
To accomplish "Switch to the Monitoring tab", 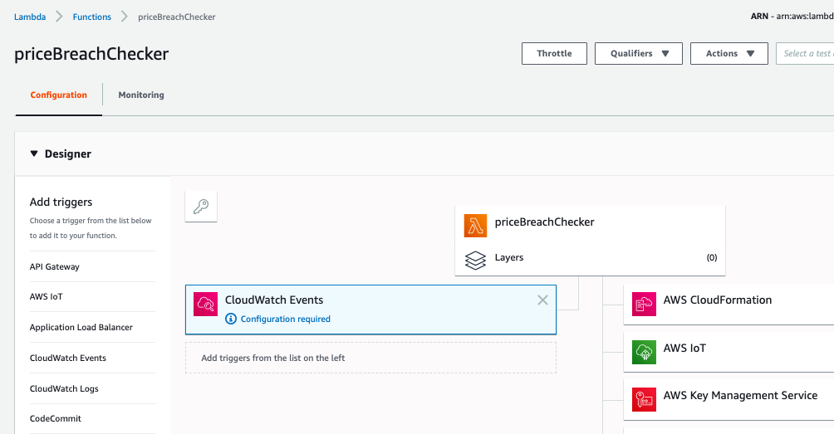I will 141,95.
